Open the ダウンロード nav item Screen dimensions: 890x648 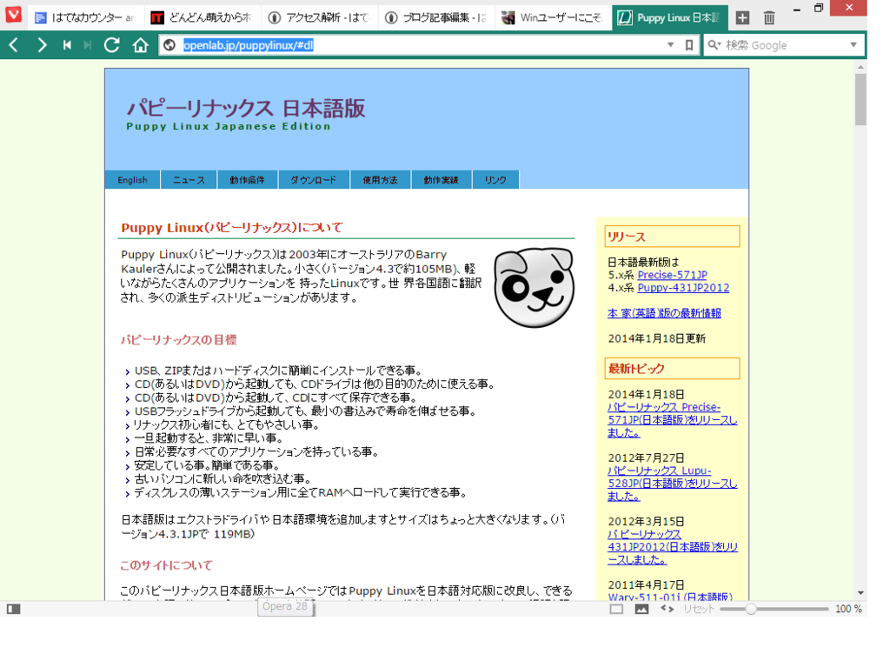pos(313,179)
